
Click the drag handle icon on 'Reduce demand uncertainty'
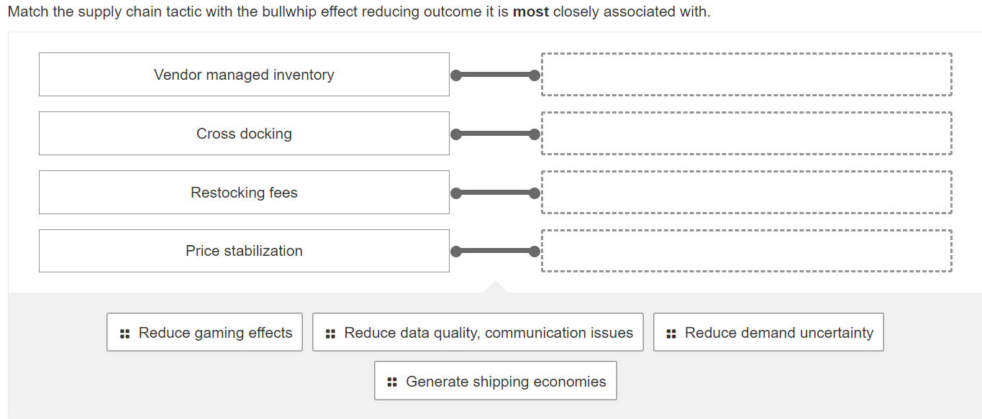[x=670, y=332]
